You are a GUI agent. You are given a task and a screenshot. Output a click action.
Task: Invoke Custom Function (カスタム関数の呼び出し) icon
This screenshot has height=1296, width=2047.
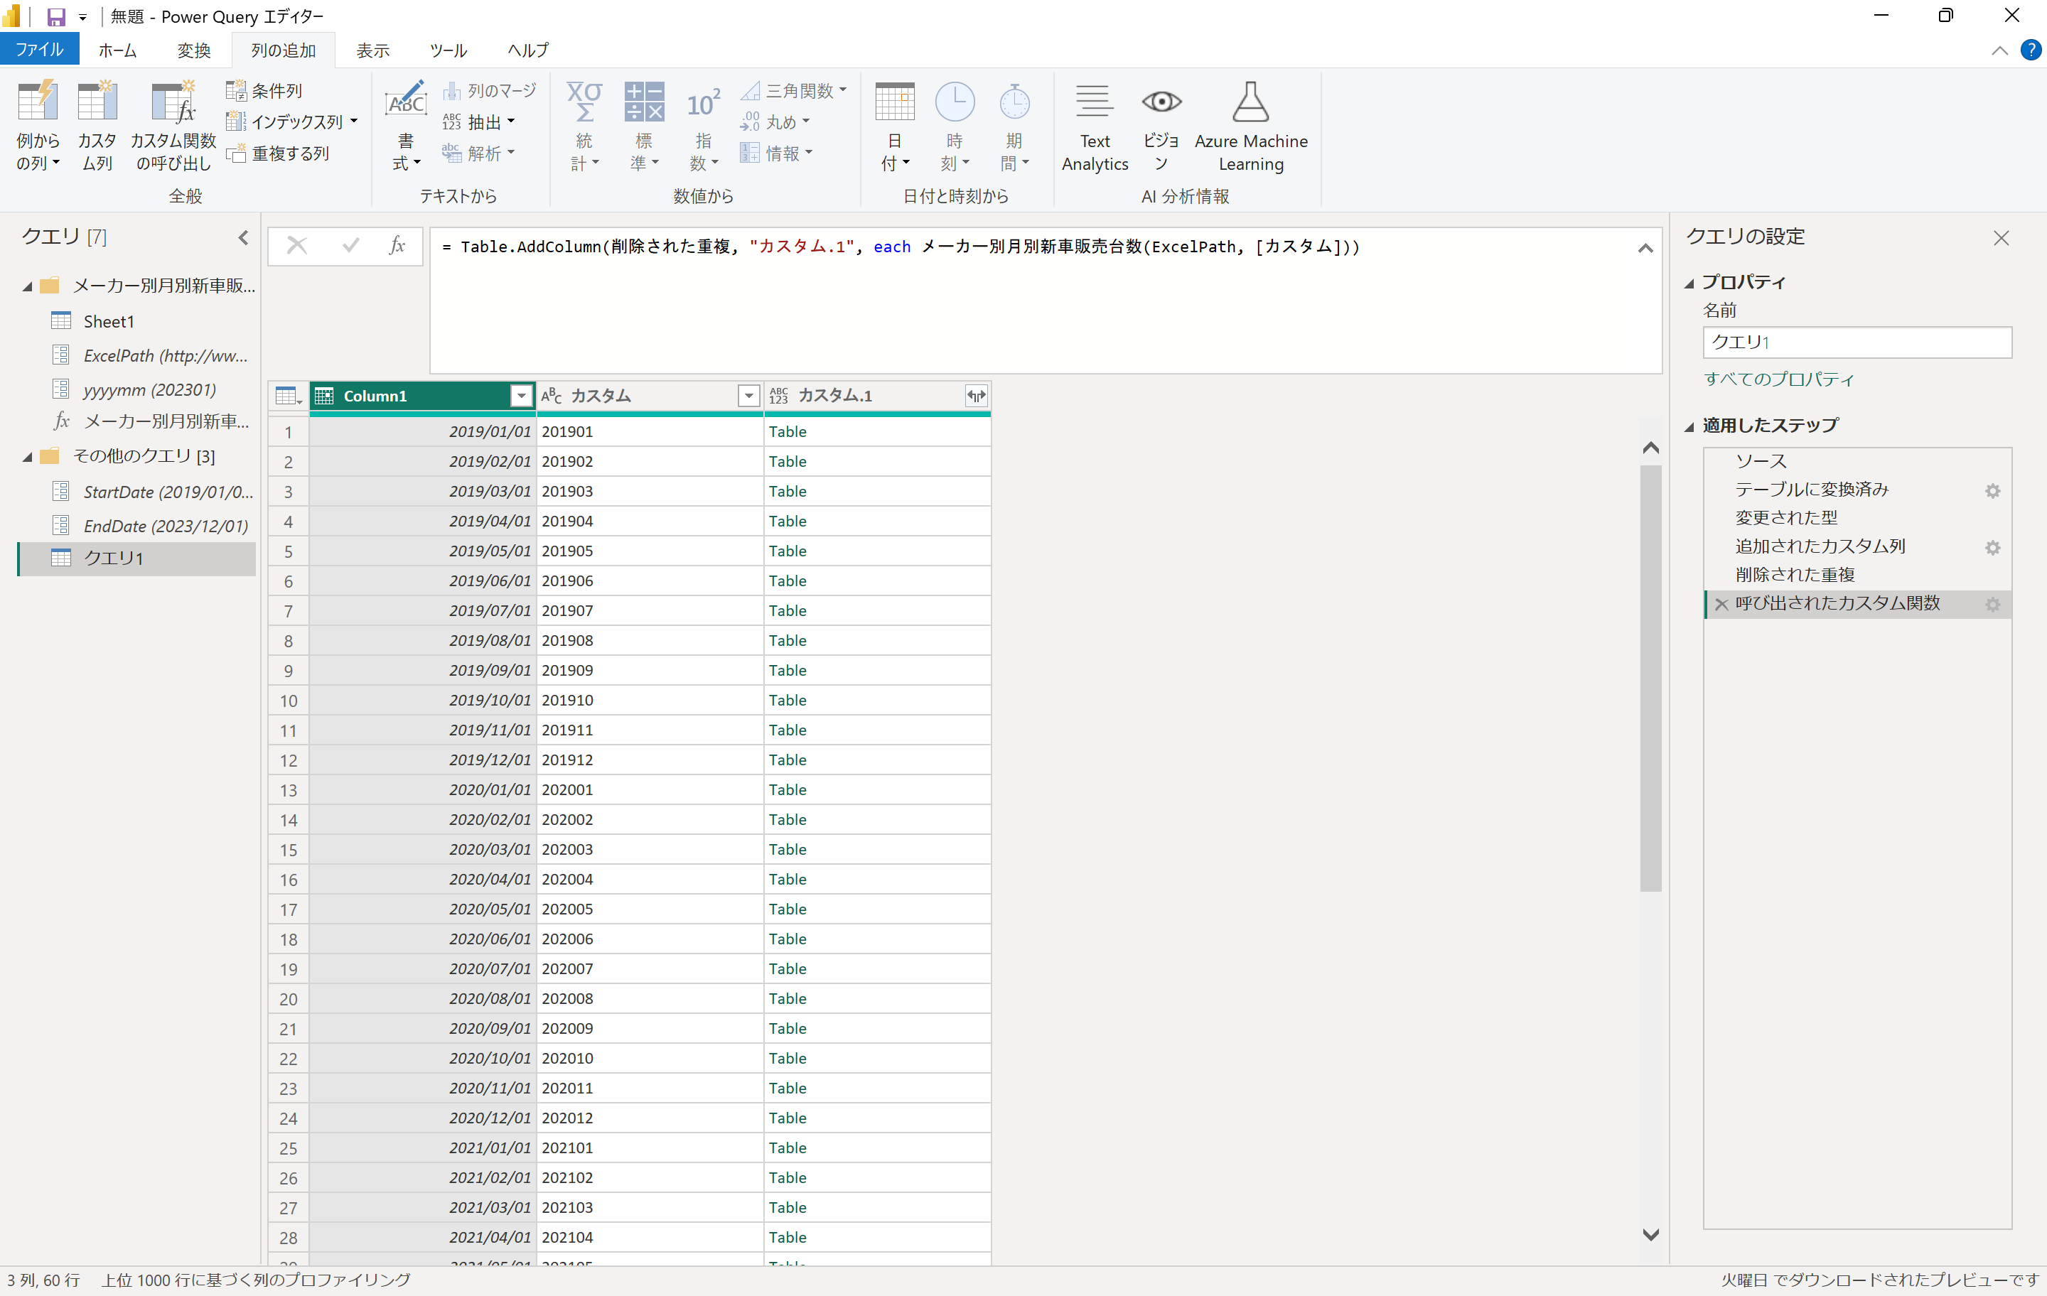173,103
